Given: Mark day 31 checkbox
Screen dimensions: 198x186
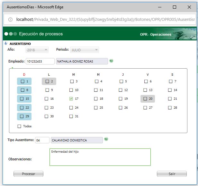Looking at the screenshot, I should [x=71, y=116].
